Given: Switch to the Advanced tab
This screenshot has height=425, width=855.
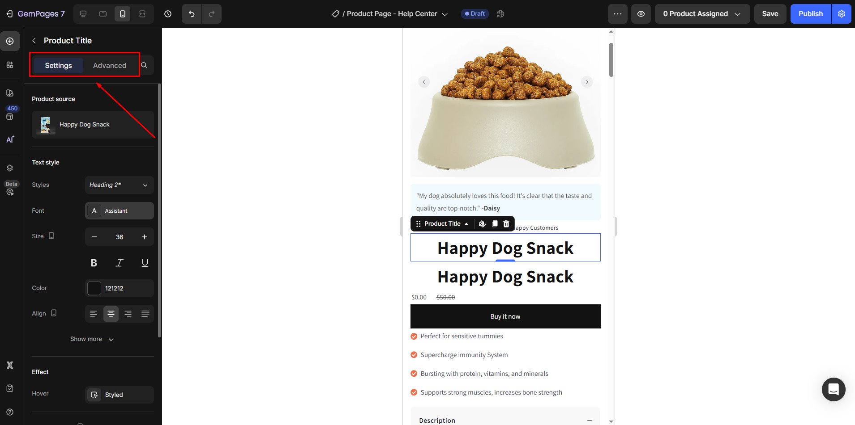Looking at the screenshot, I should point(110,66).
